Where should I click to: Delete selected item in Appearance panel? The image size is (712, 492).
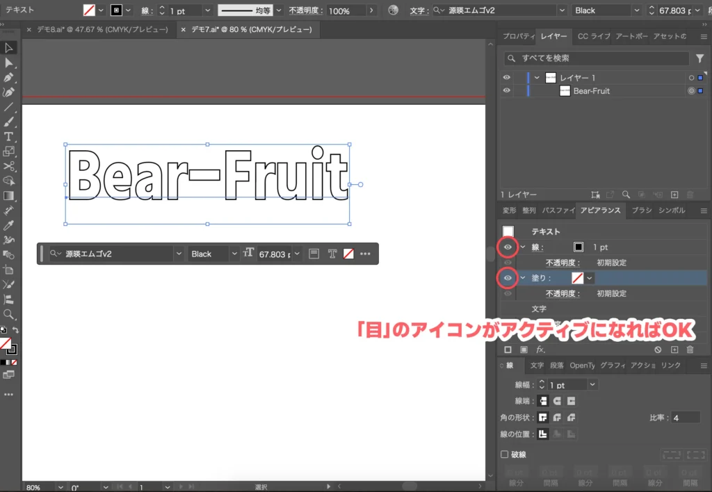click(x=690, y=350)
